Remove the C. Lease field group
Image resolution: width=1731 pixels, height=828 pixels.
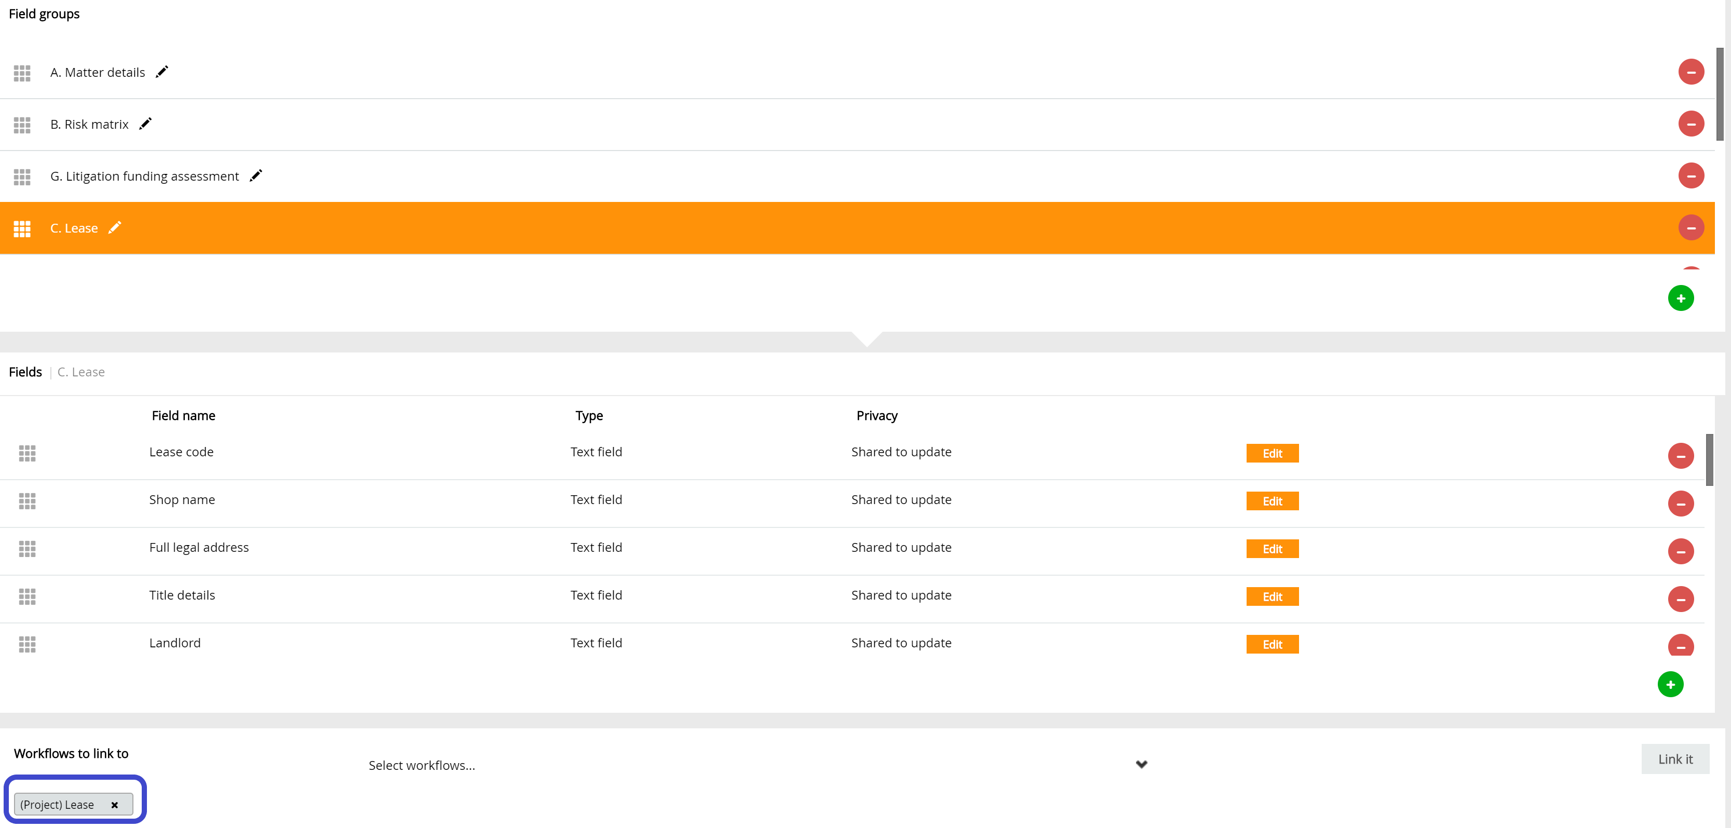(x=1691, y=228)
